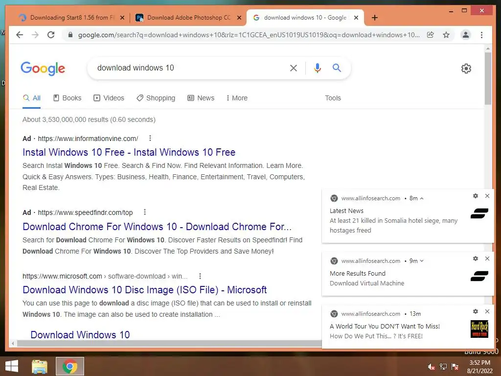
Task: Open options dots for informationvine ad
Action: 150,138
